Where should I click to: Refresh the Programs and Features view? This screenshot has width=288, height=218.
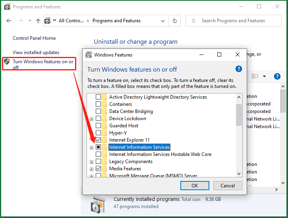[175, 21]
